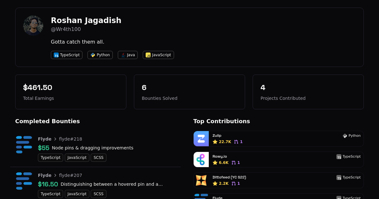Click the @Wr4th100 username
The height and width of the screenshot is (199, 379).
pyautogui.click(x=66, y=29)
